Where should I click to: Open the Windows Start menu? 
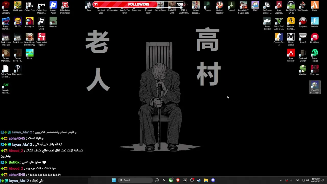click(114, 180)
